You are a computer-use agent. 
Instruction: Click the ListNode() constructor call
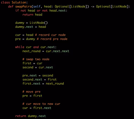tap(39, 23)
